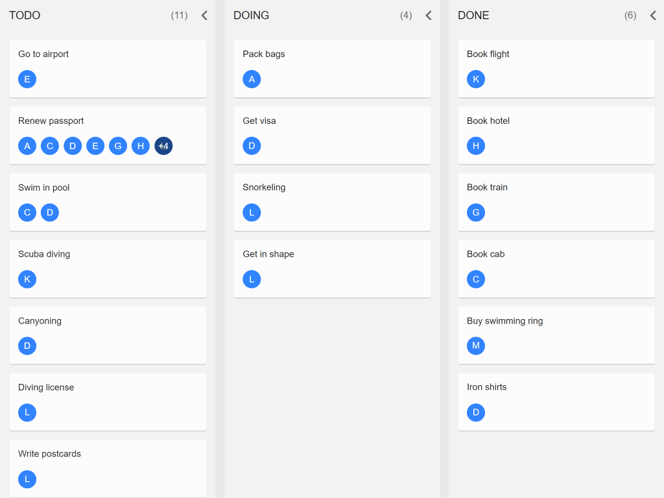Click avatar A on Pack bags card
The width and height of the screenshot is (664, 498).
tap(252, 79)
